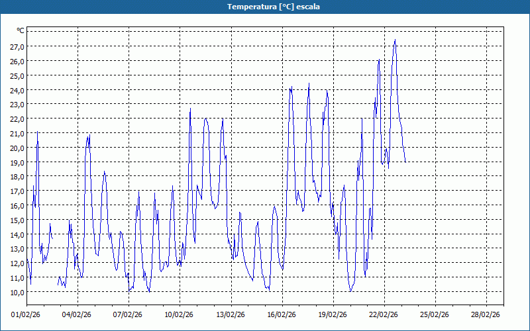Pick the 23,0 temperature axis label

(x=17, y=105)
